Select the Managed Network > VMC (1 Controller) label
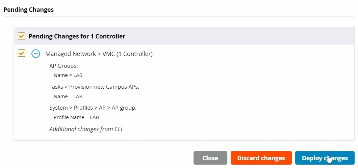358x168 pixels. [99, 54]
